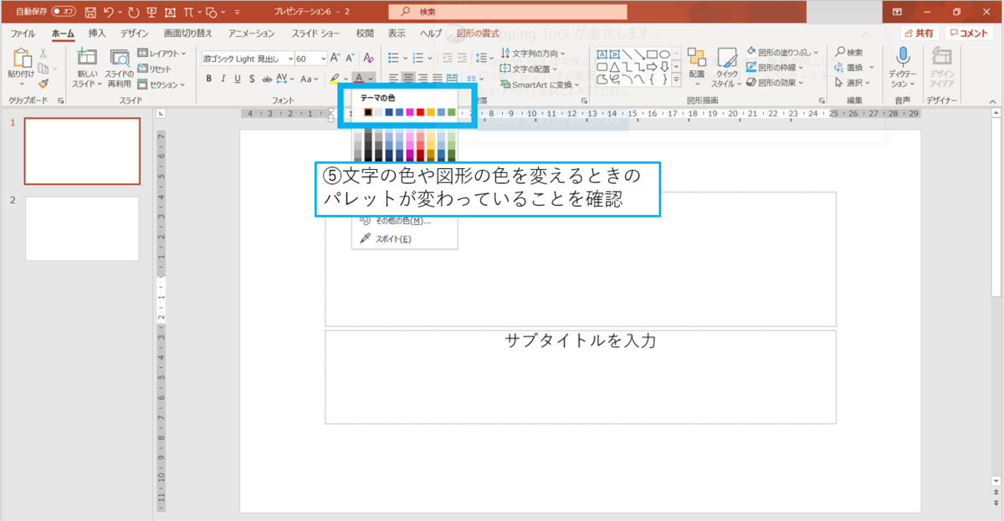Switch to the 校閲 review tab

[x=365, y=33]
